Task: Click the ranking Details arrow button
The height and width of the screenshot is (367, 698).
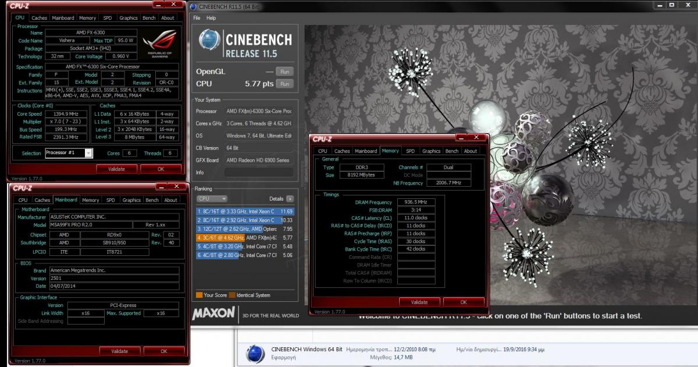Action: pos(290,199)
